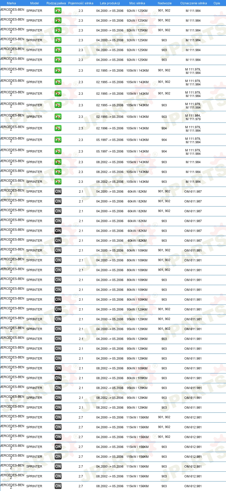The height and width of the screenshot is (491, 226).
Task: Click PB icon in the first 05.1997 row
Action: 58,140
